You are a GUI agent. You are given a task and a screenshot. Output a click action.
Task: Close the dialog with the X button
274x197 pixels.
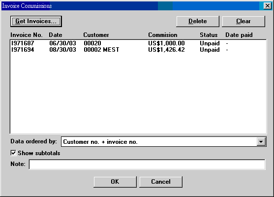pyautogui.click(x=268, y=6)
